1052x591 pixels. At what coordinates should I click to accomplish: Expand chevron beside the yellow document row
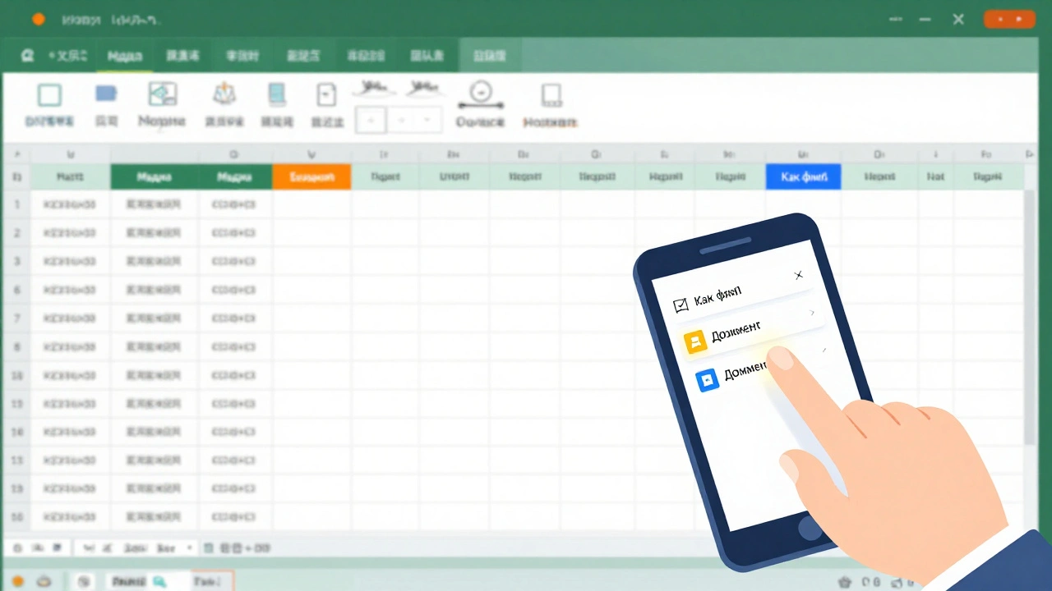coord(812,313)
